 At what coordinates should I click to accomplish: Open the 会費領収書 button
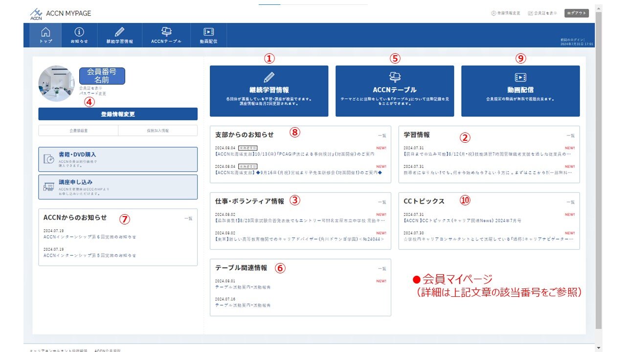point(78,131)
